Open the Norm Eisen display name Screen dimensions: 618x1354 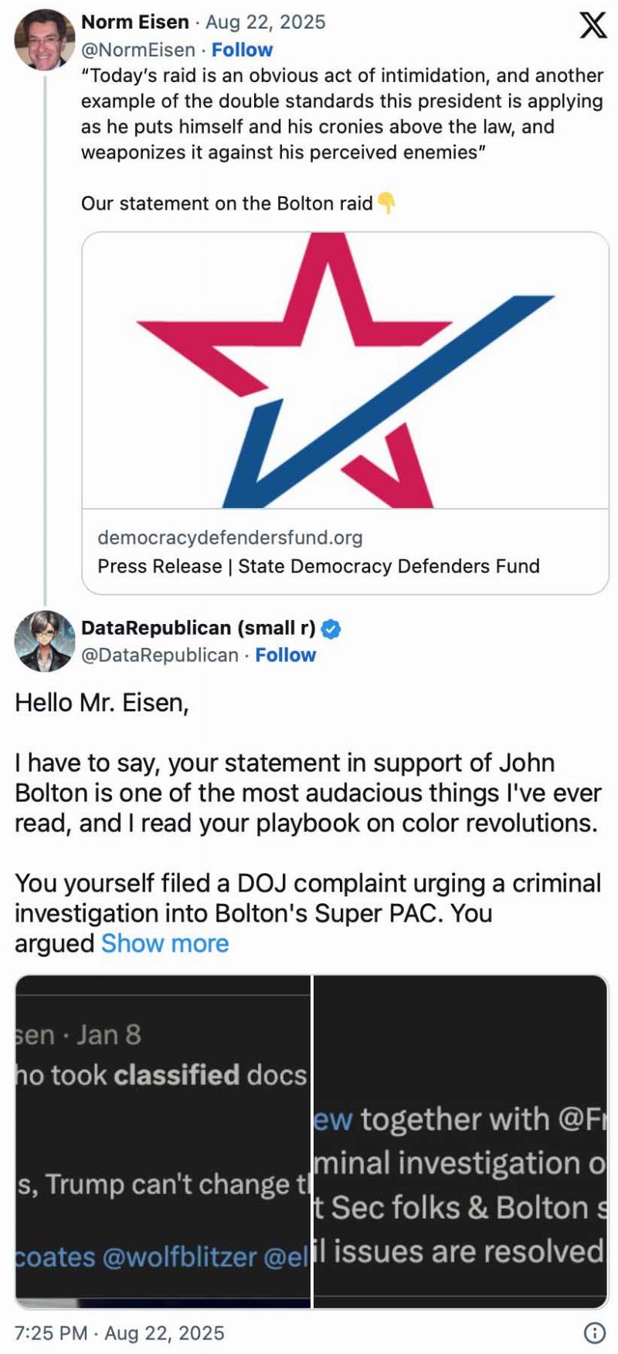[x=135, y=22]
